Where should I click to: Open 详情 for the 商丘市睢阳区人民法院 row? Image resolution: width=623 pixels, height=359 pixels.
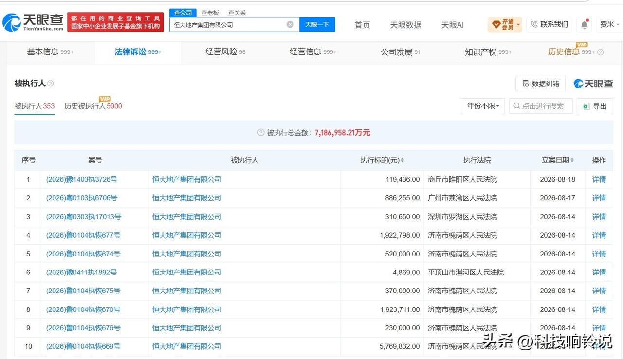tap(599, 179)
